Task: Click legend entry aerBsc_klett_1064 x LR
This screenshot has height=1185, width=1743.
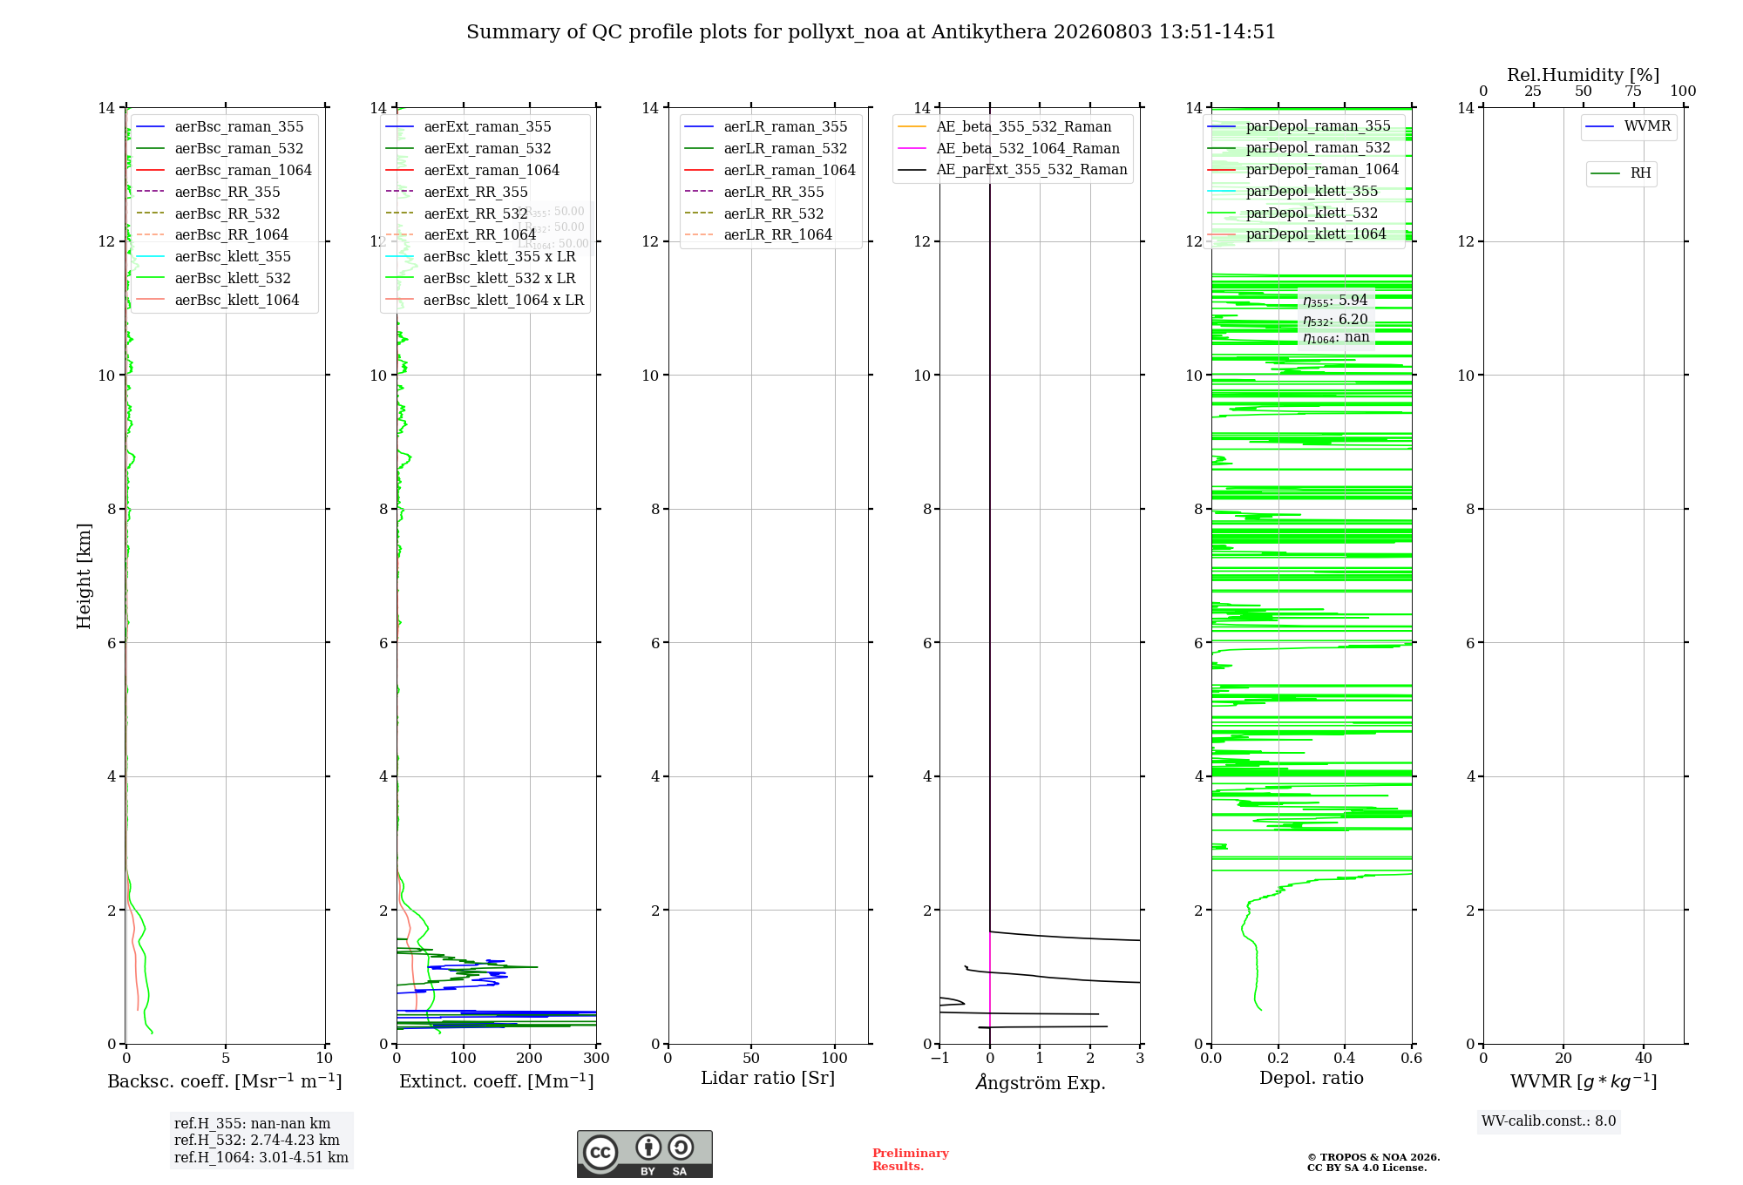Action: click(485, 301)
